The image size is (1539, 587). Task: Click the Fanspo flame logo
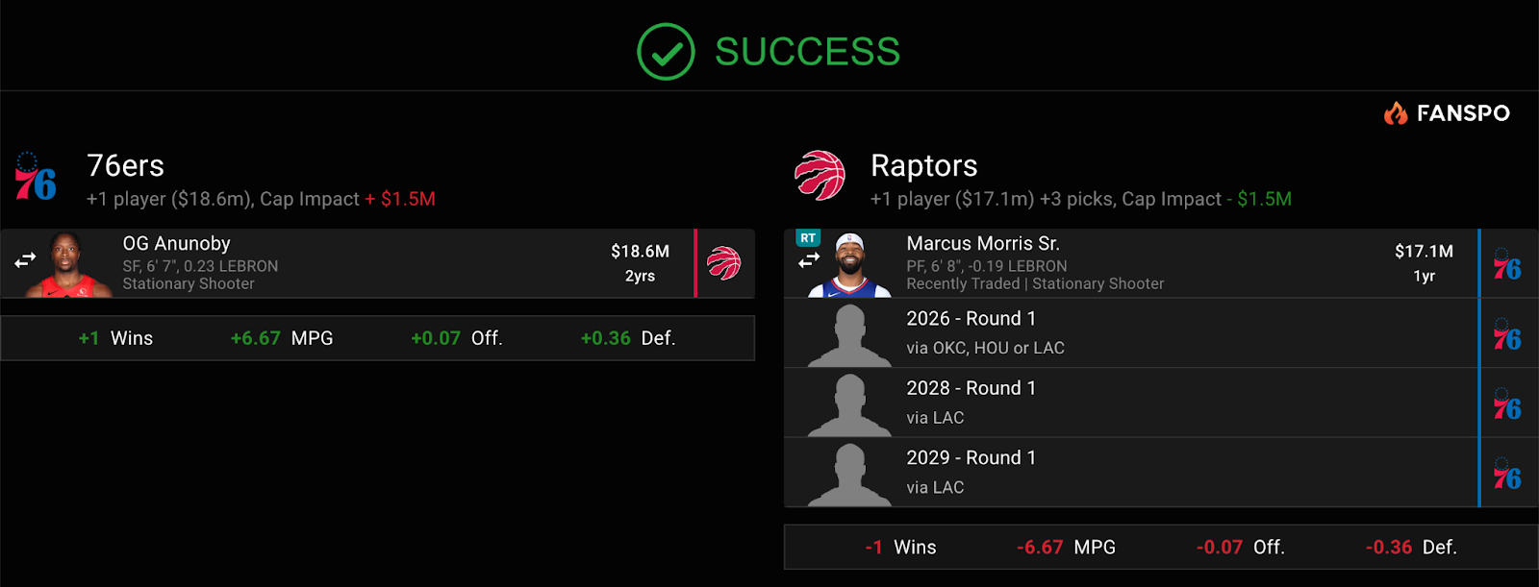1396,113
